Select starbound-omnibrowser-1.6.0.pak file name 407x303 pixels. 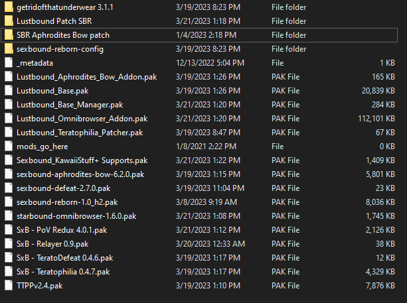[x=76, y=216]
